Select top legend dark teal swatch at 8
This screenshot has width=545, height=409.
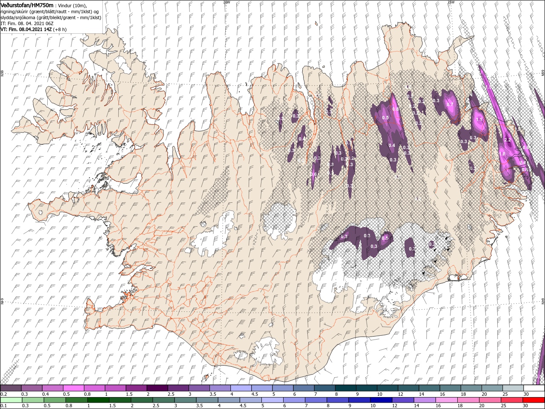coord(346,388)
